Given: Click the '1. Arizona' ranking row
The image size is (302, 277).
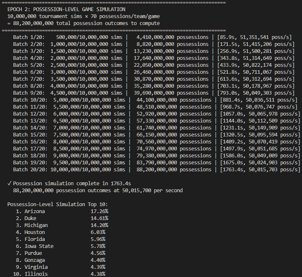Looking at the screenshot, I should [x=62, y=211].
